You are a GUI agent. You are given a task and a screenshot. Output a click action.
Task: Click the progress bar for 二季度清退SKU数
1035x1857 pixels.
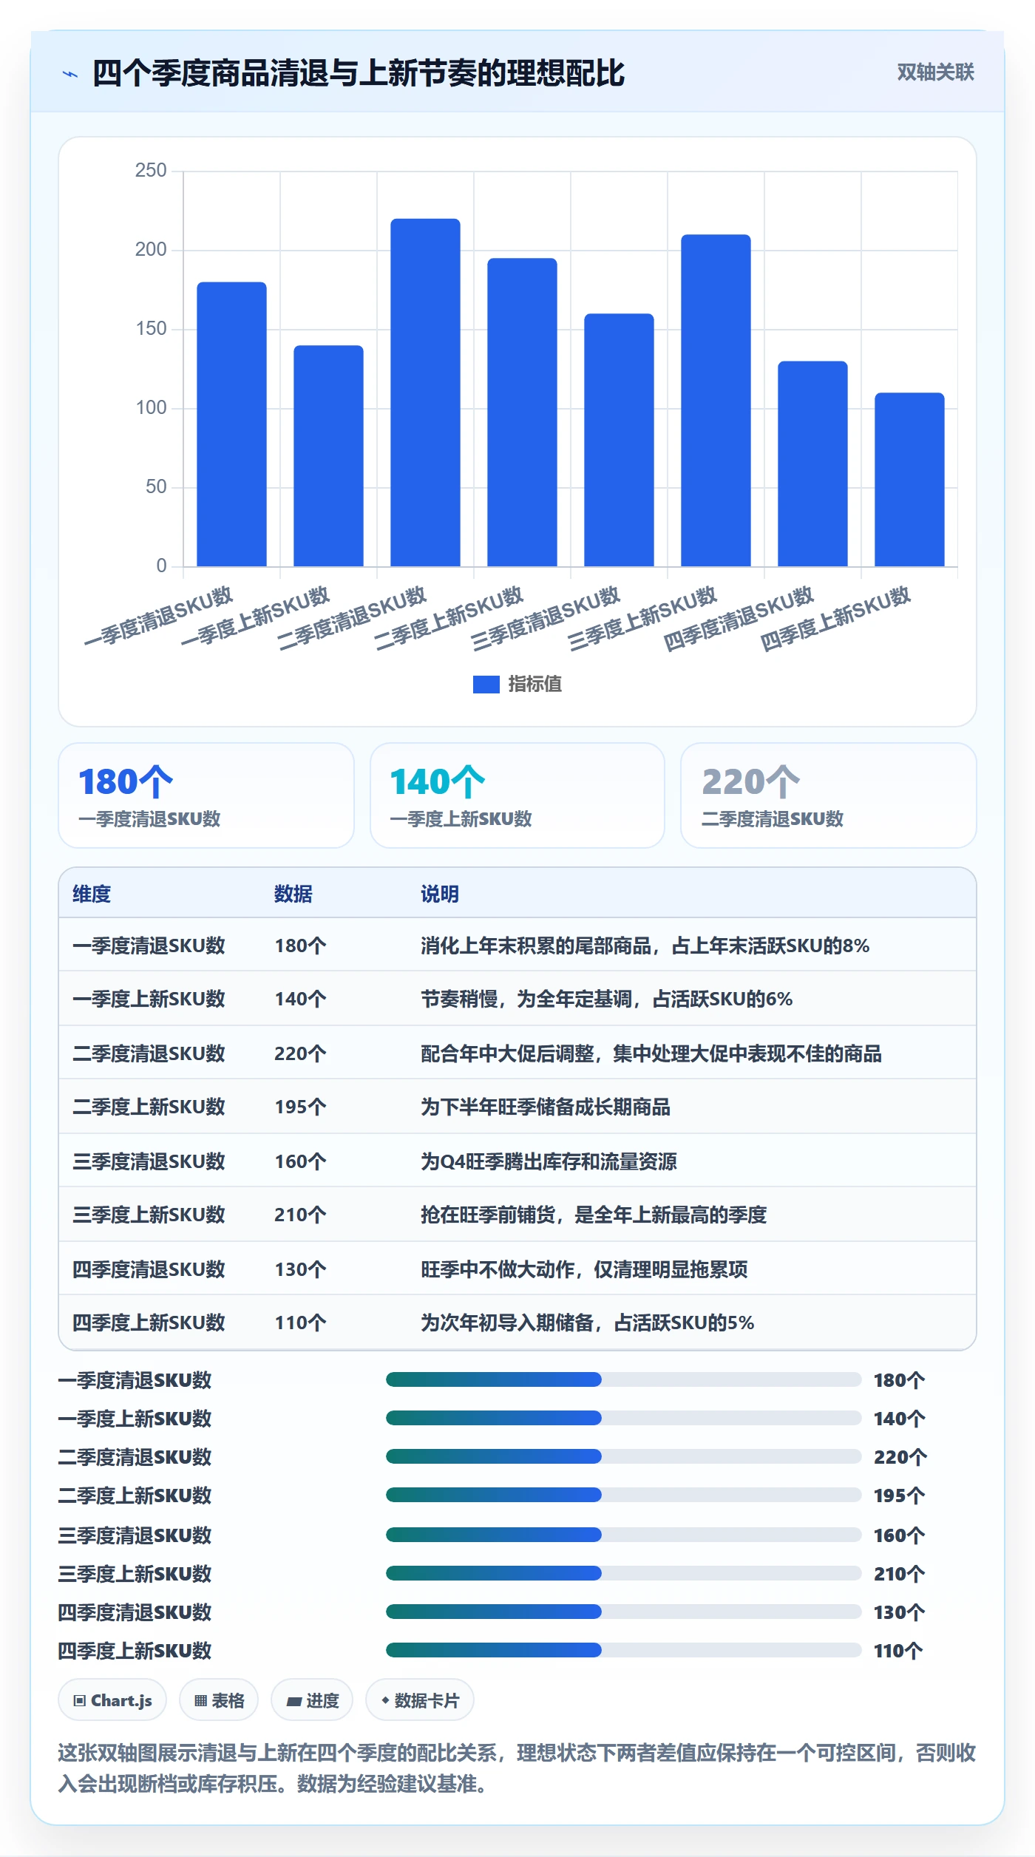point(624,1456)
